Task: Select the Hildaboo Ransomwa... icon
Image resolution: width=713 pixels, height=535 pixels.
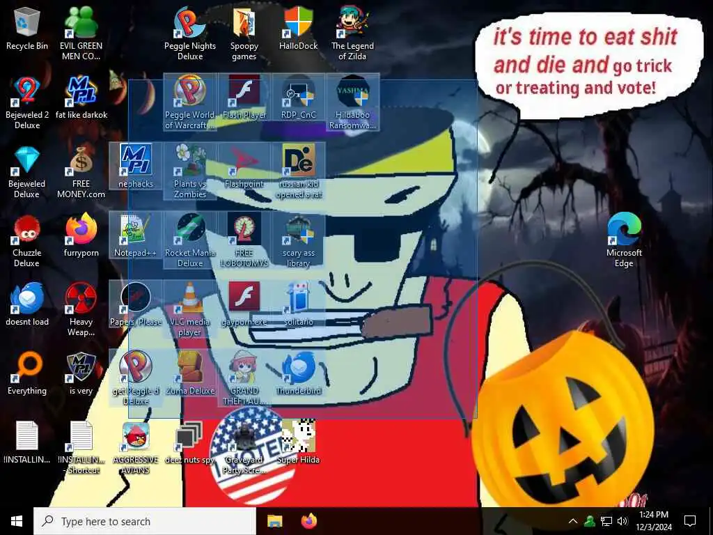Action: click(x=352, y=103)
